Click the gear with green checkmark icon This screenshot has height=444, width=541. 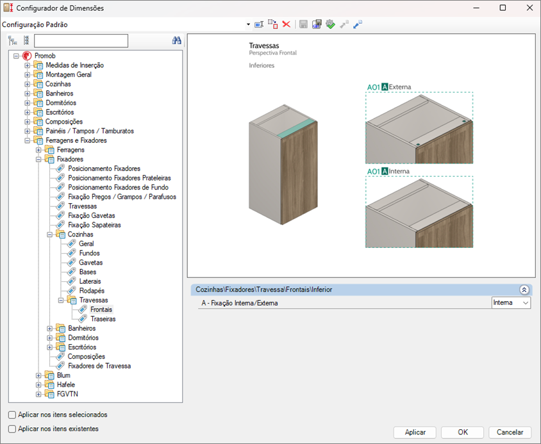tap(330, 24)
